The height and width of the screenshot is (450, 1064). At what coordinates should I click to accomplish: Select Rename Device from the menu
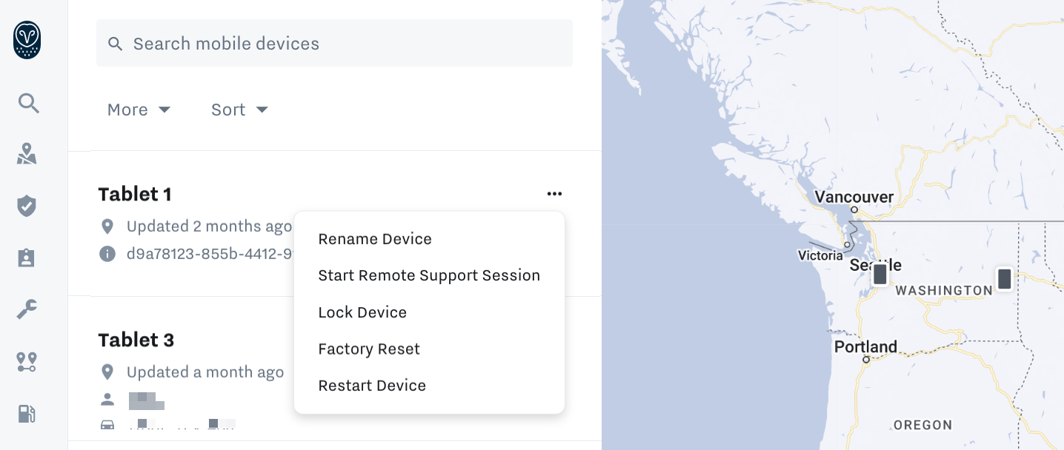tap(375, 238)
